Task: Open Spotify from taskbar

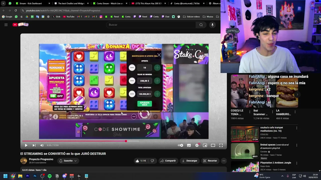Action: 50,176
